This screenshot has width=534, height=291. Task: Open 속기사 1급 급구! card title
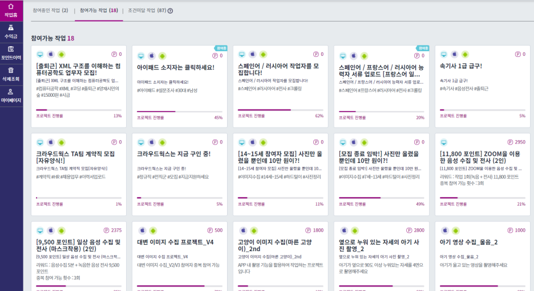click(461, 66)
